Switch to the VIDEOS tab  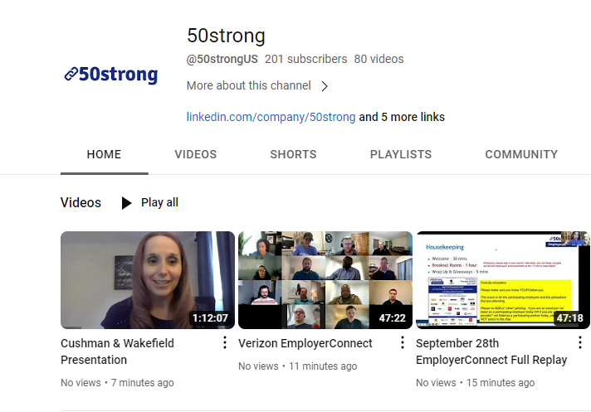point(196,154)
